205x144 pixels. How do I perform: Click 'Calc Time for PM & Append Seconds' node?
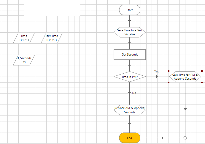coord(185,77)
